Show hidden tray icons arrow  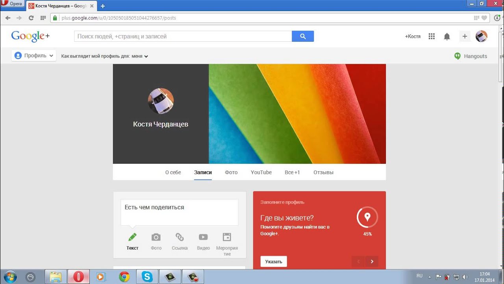click(x=430, y=277)
